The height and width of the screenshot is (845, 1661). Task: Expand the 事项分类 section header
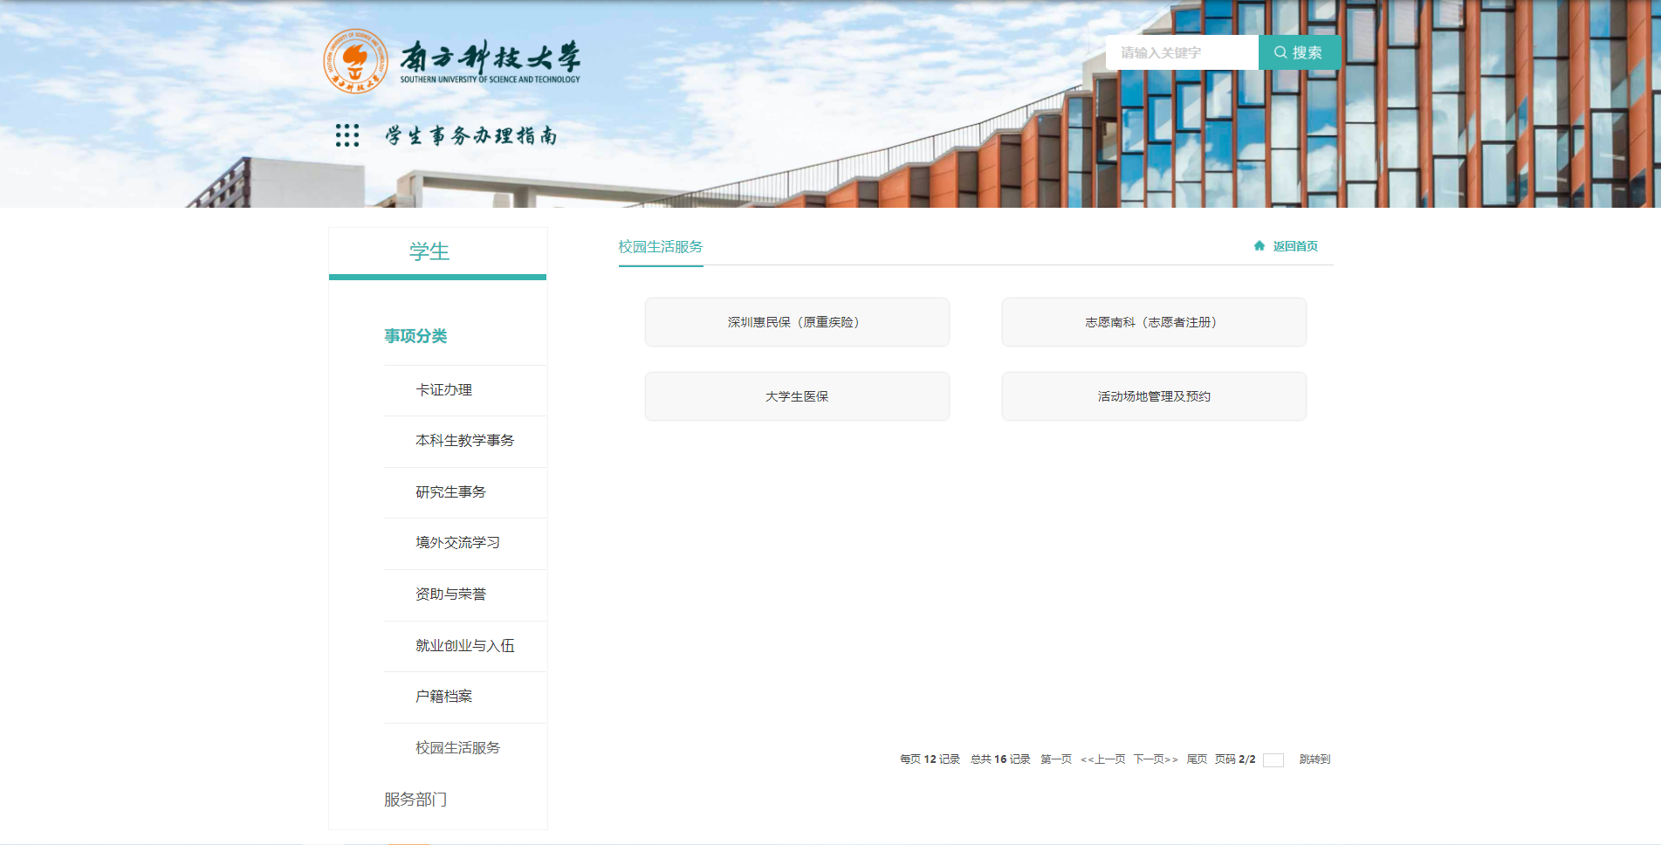tap(415, 336)
